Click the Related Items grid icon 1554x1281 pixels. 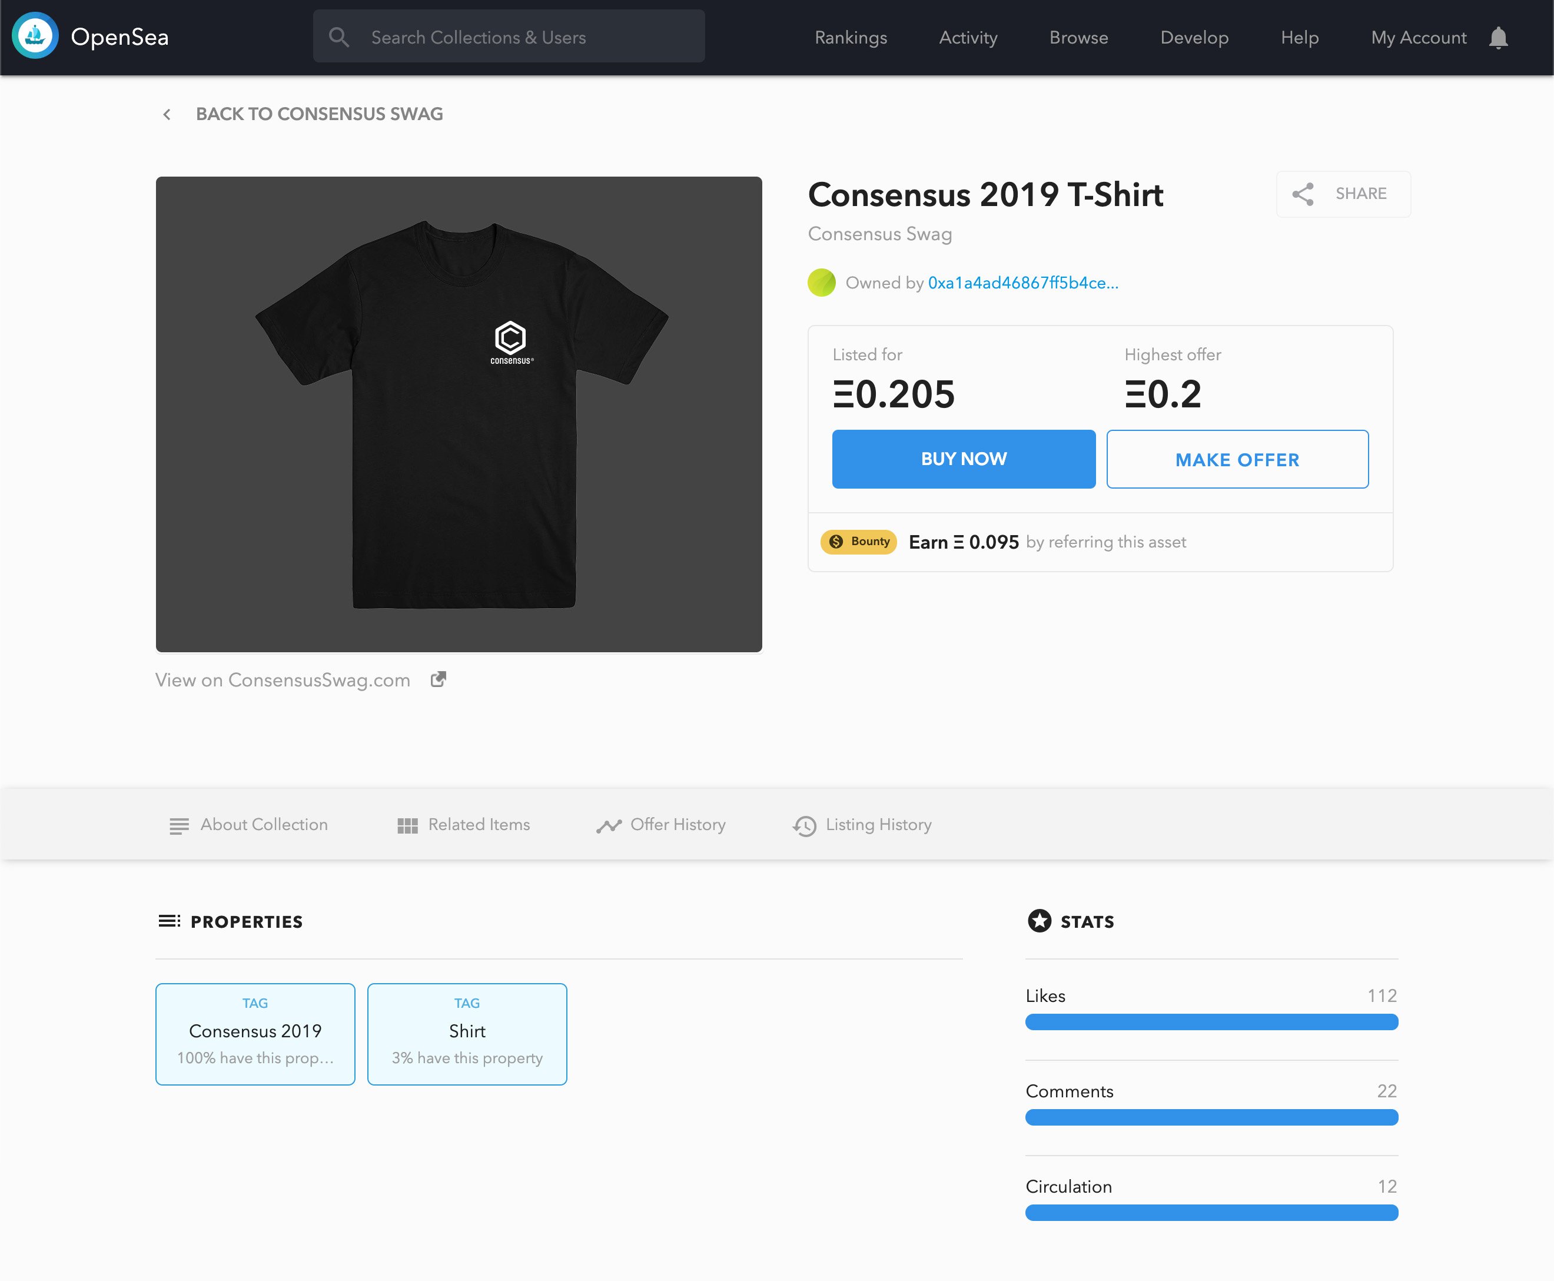407,826
